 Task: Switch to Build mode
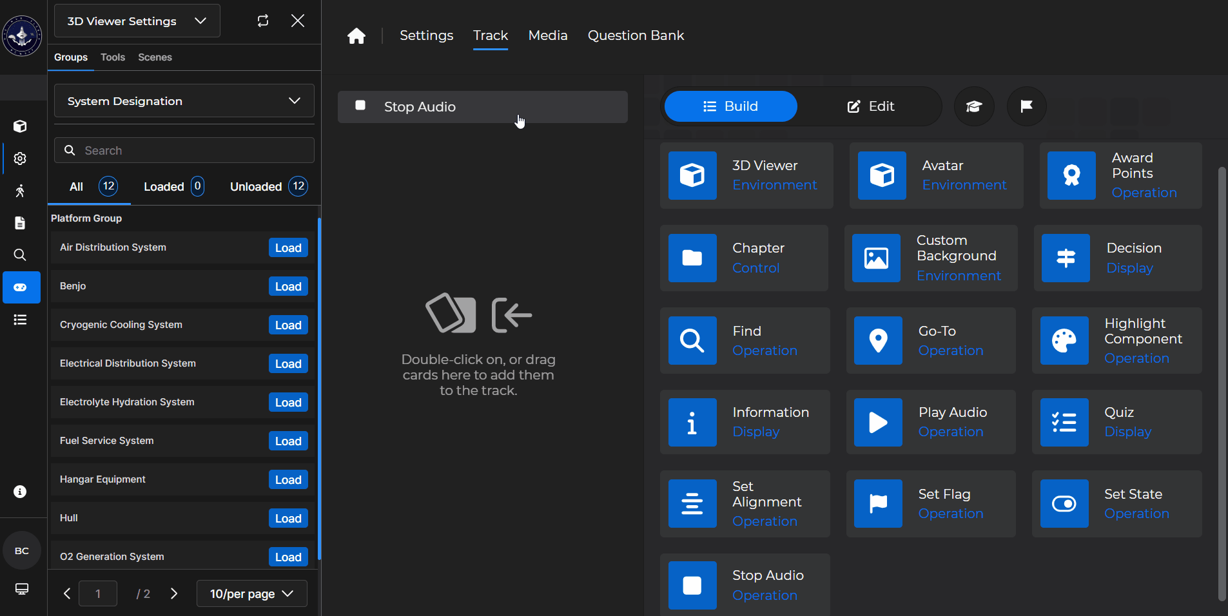pyautogui.click(x=731, y=106)
